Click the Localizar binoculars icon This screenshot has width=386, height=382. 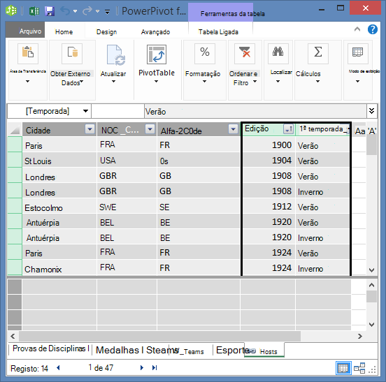point(278,53)
